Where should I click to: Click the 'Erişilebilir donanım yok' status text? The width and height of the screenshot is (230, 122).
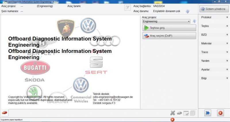point(167,11)
